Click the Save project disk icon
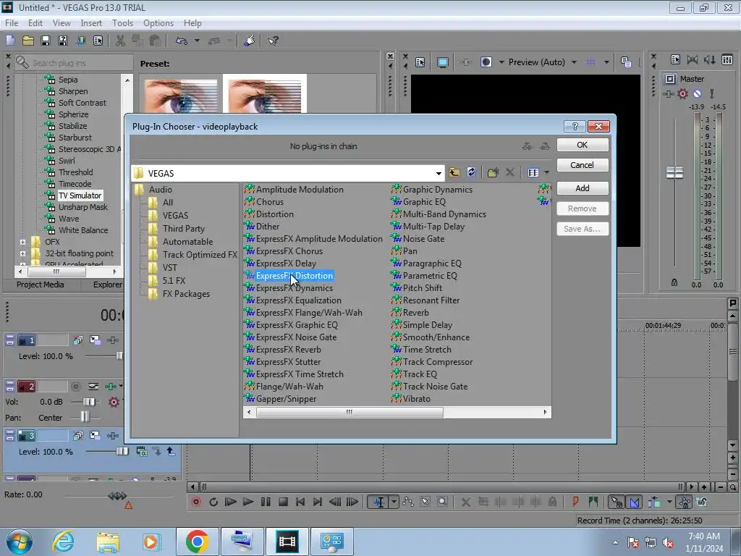This screenshot has height=556, width=741. coord(46,41)
